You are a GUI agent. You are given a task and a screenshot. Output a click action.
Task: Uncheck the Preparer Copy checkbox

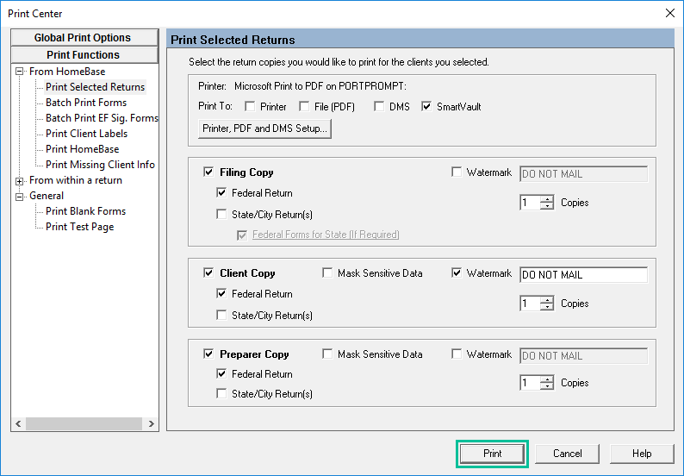point(208,354)
